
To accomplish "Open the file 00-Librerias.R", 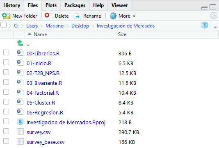I will pos(43,53).
